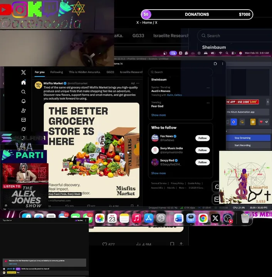This screenshot has height=277, width=272.
Task: Open the Terms of Service footer link
Action: click(x=159, y=184)
